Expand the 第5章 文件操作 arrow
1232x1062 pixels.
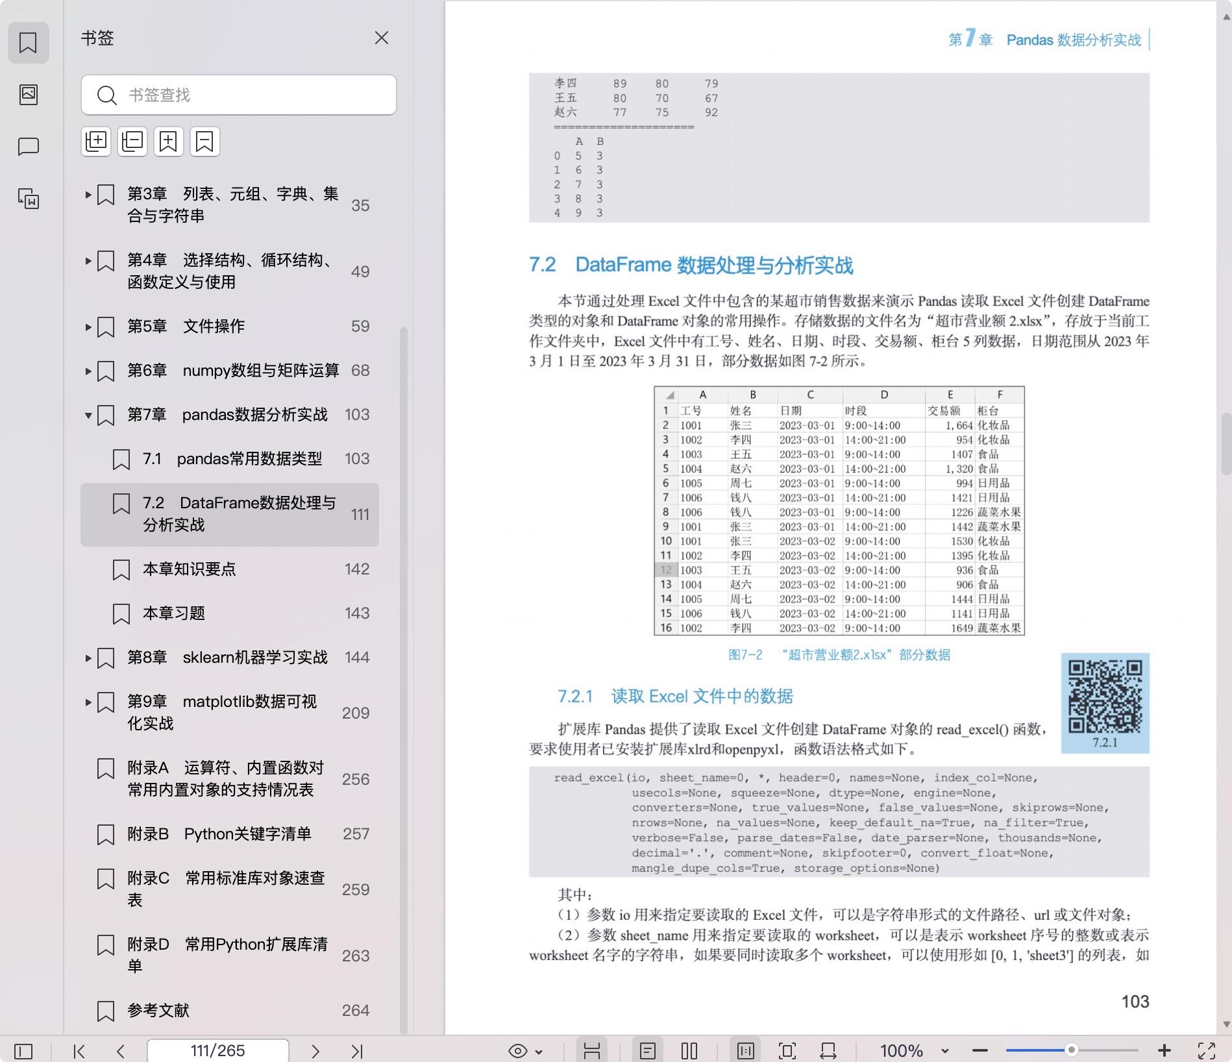pyautogui.click(x=88, y=327)
